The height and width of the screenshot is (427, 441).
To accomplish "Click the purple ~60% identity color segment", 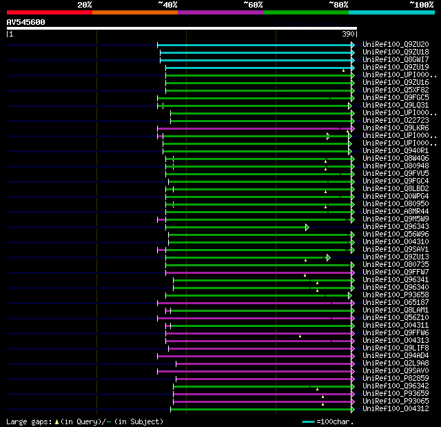I will coord(220,12).
